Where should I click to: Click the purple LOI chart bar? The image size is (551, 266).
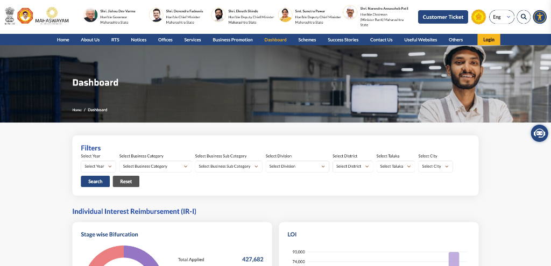[454, 259]
